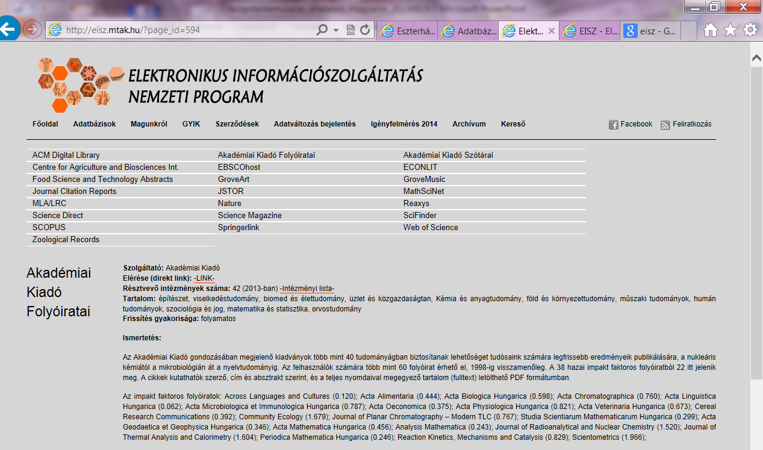Open Adatváltozás bejelentés menu item
Image resolution: width=763 pixels, height=450 pixels.
click(x=315, y=124)
